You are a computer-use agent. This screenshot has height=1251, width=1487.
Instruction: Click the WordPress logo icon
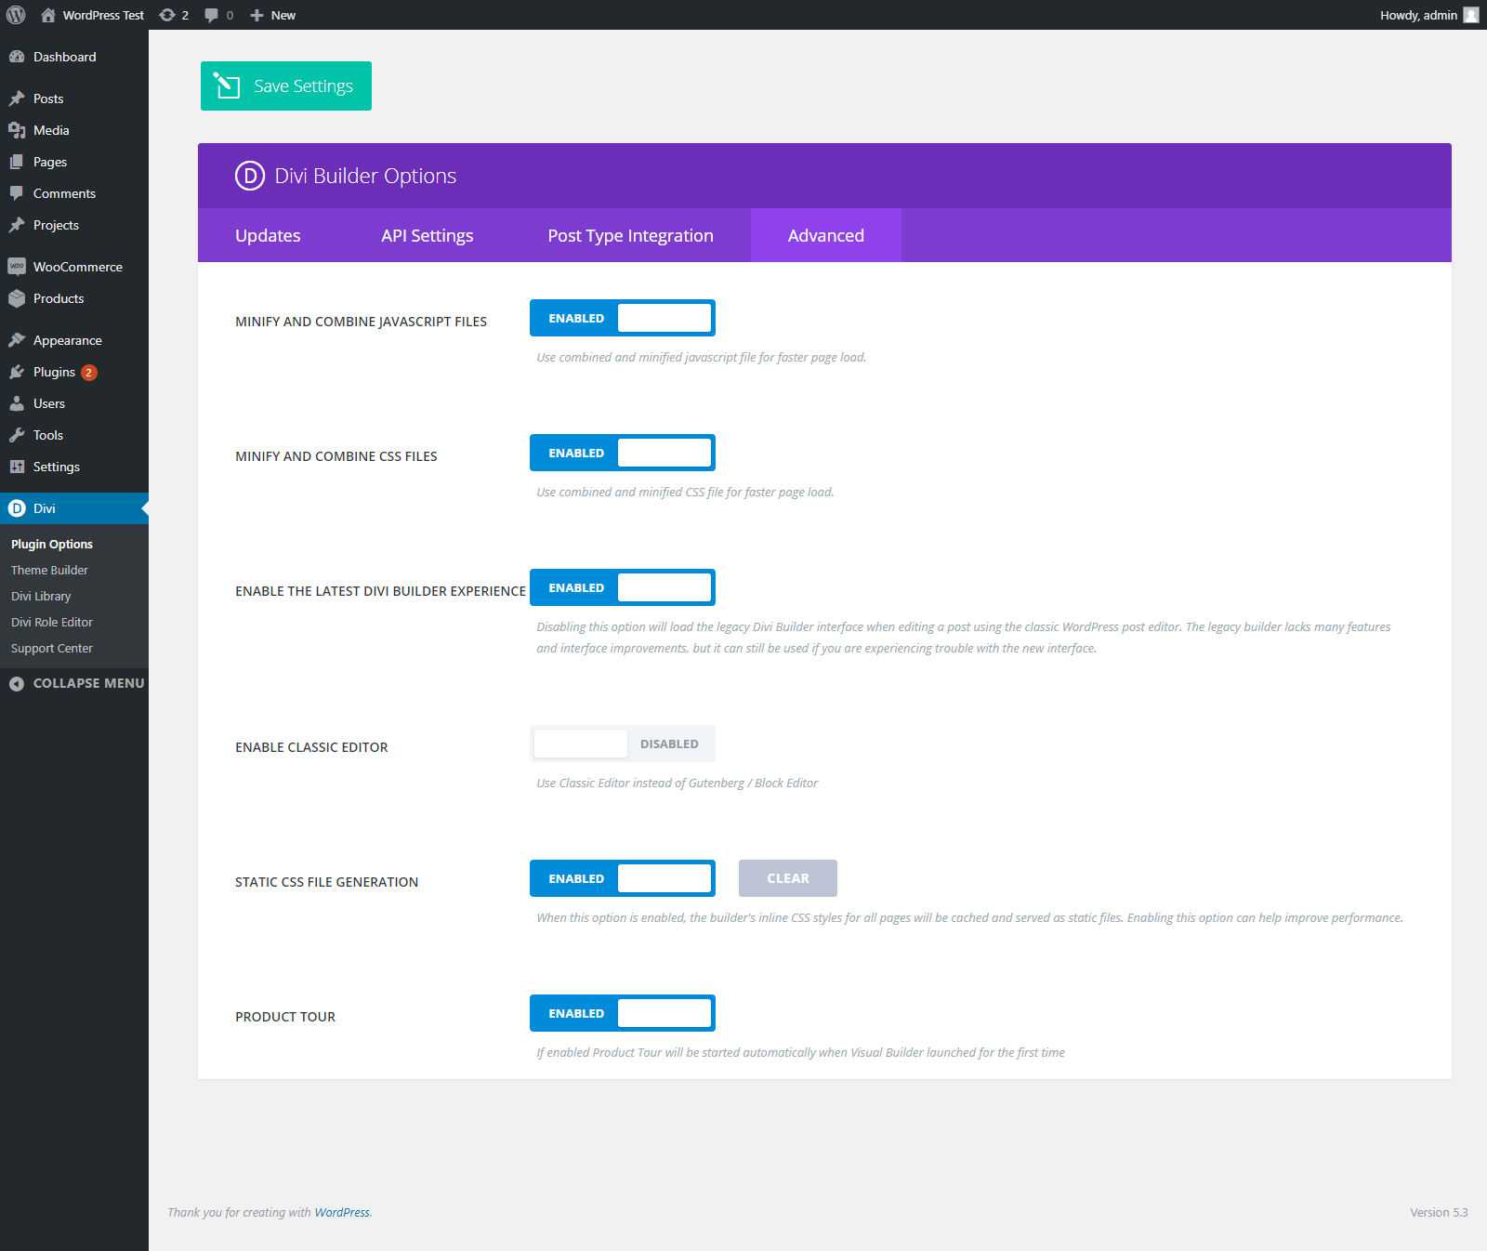coord(16,15)
